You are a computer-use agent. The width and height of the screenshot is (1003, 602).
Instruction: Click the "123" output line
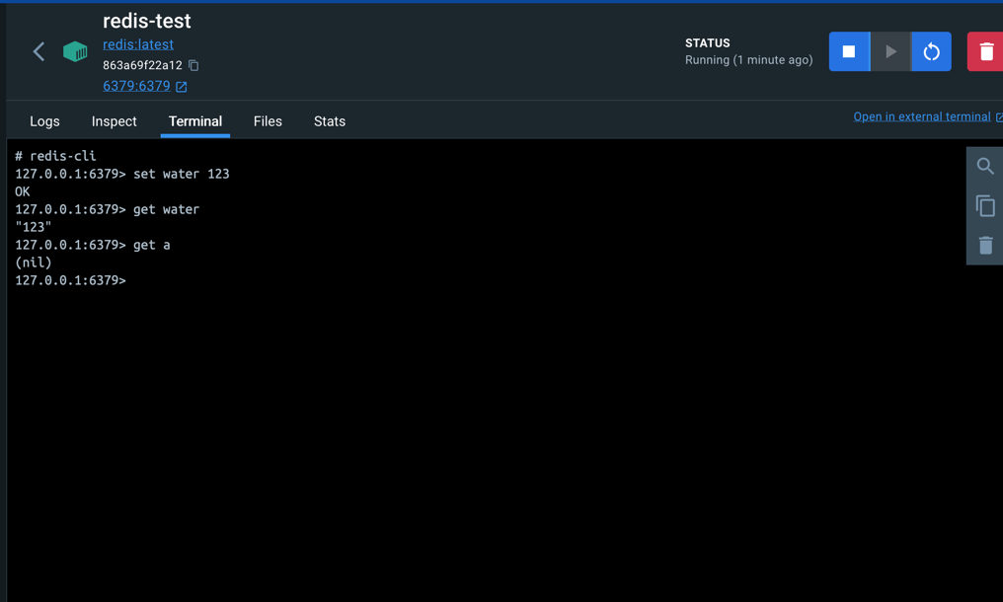tap(34, 227)
